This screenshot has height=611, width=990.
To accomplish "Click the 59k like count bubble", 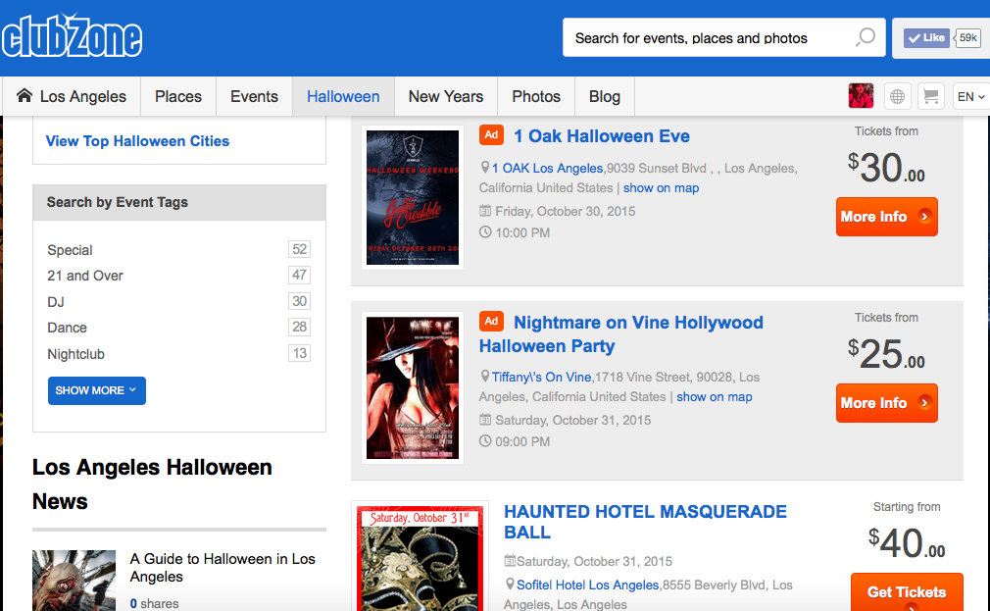I will pos(967,38).
